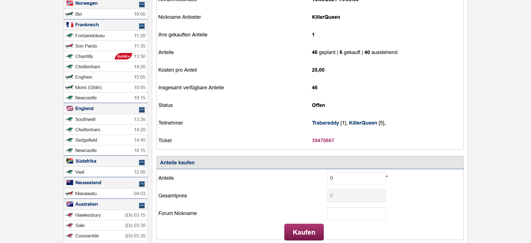Click the Kaufen button
The height and width of the screenshot is (243, 531).
[x=304, y=232]
